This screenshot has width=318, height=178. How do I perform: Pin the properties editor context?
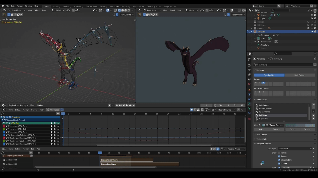315,59
